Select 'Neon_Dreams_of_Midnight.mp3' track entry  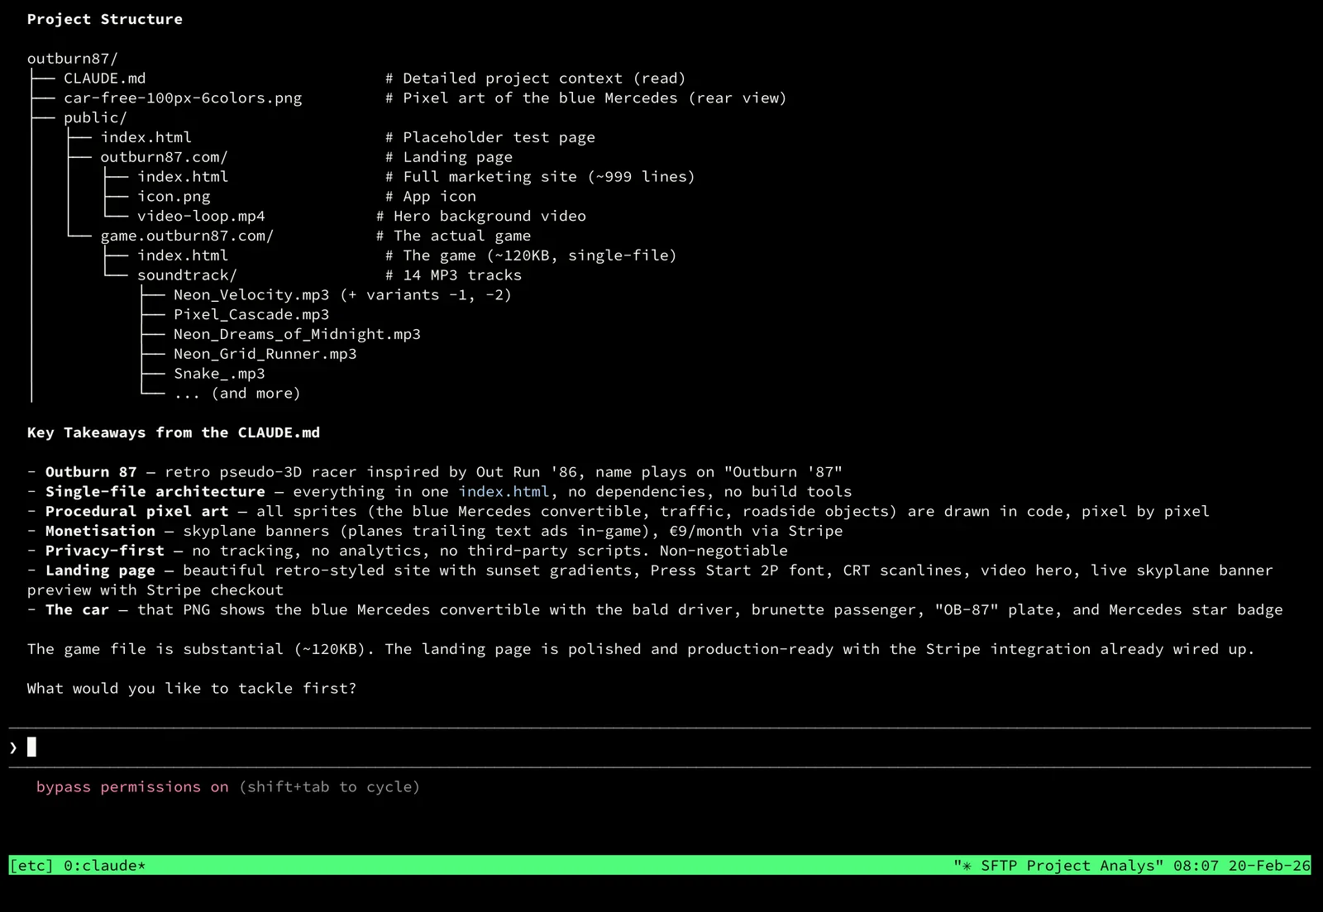pyautogui.click(x=298, y=334)
